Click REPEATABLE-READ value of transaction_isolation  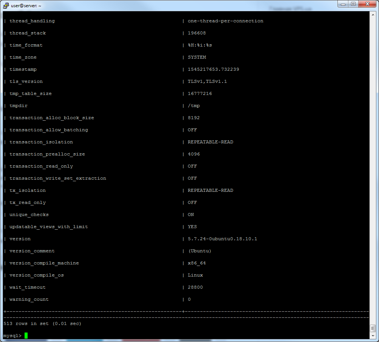coord(210,142)
